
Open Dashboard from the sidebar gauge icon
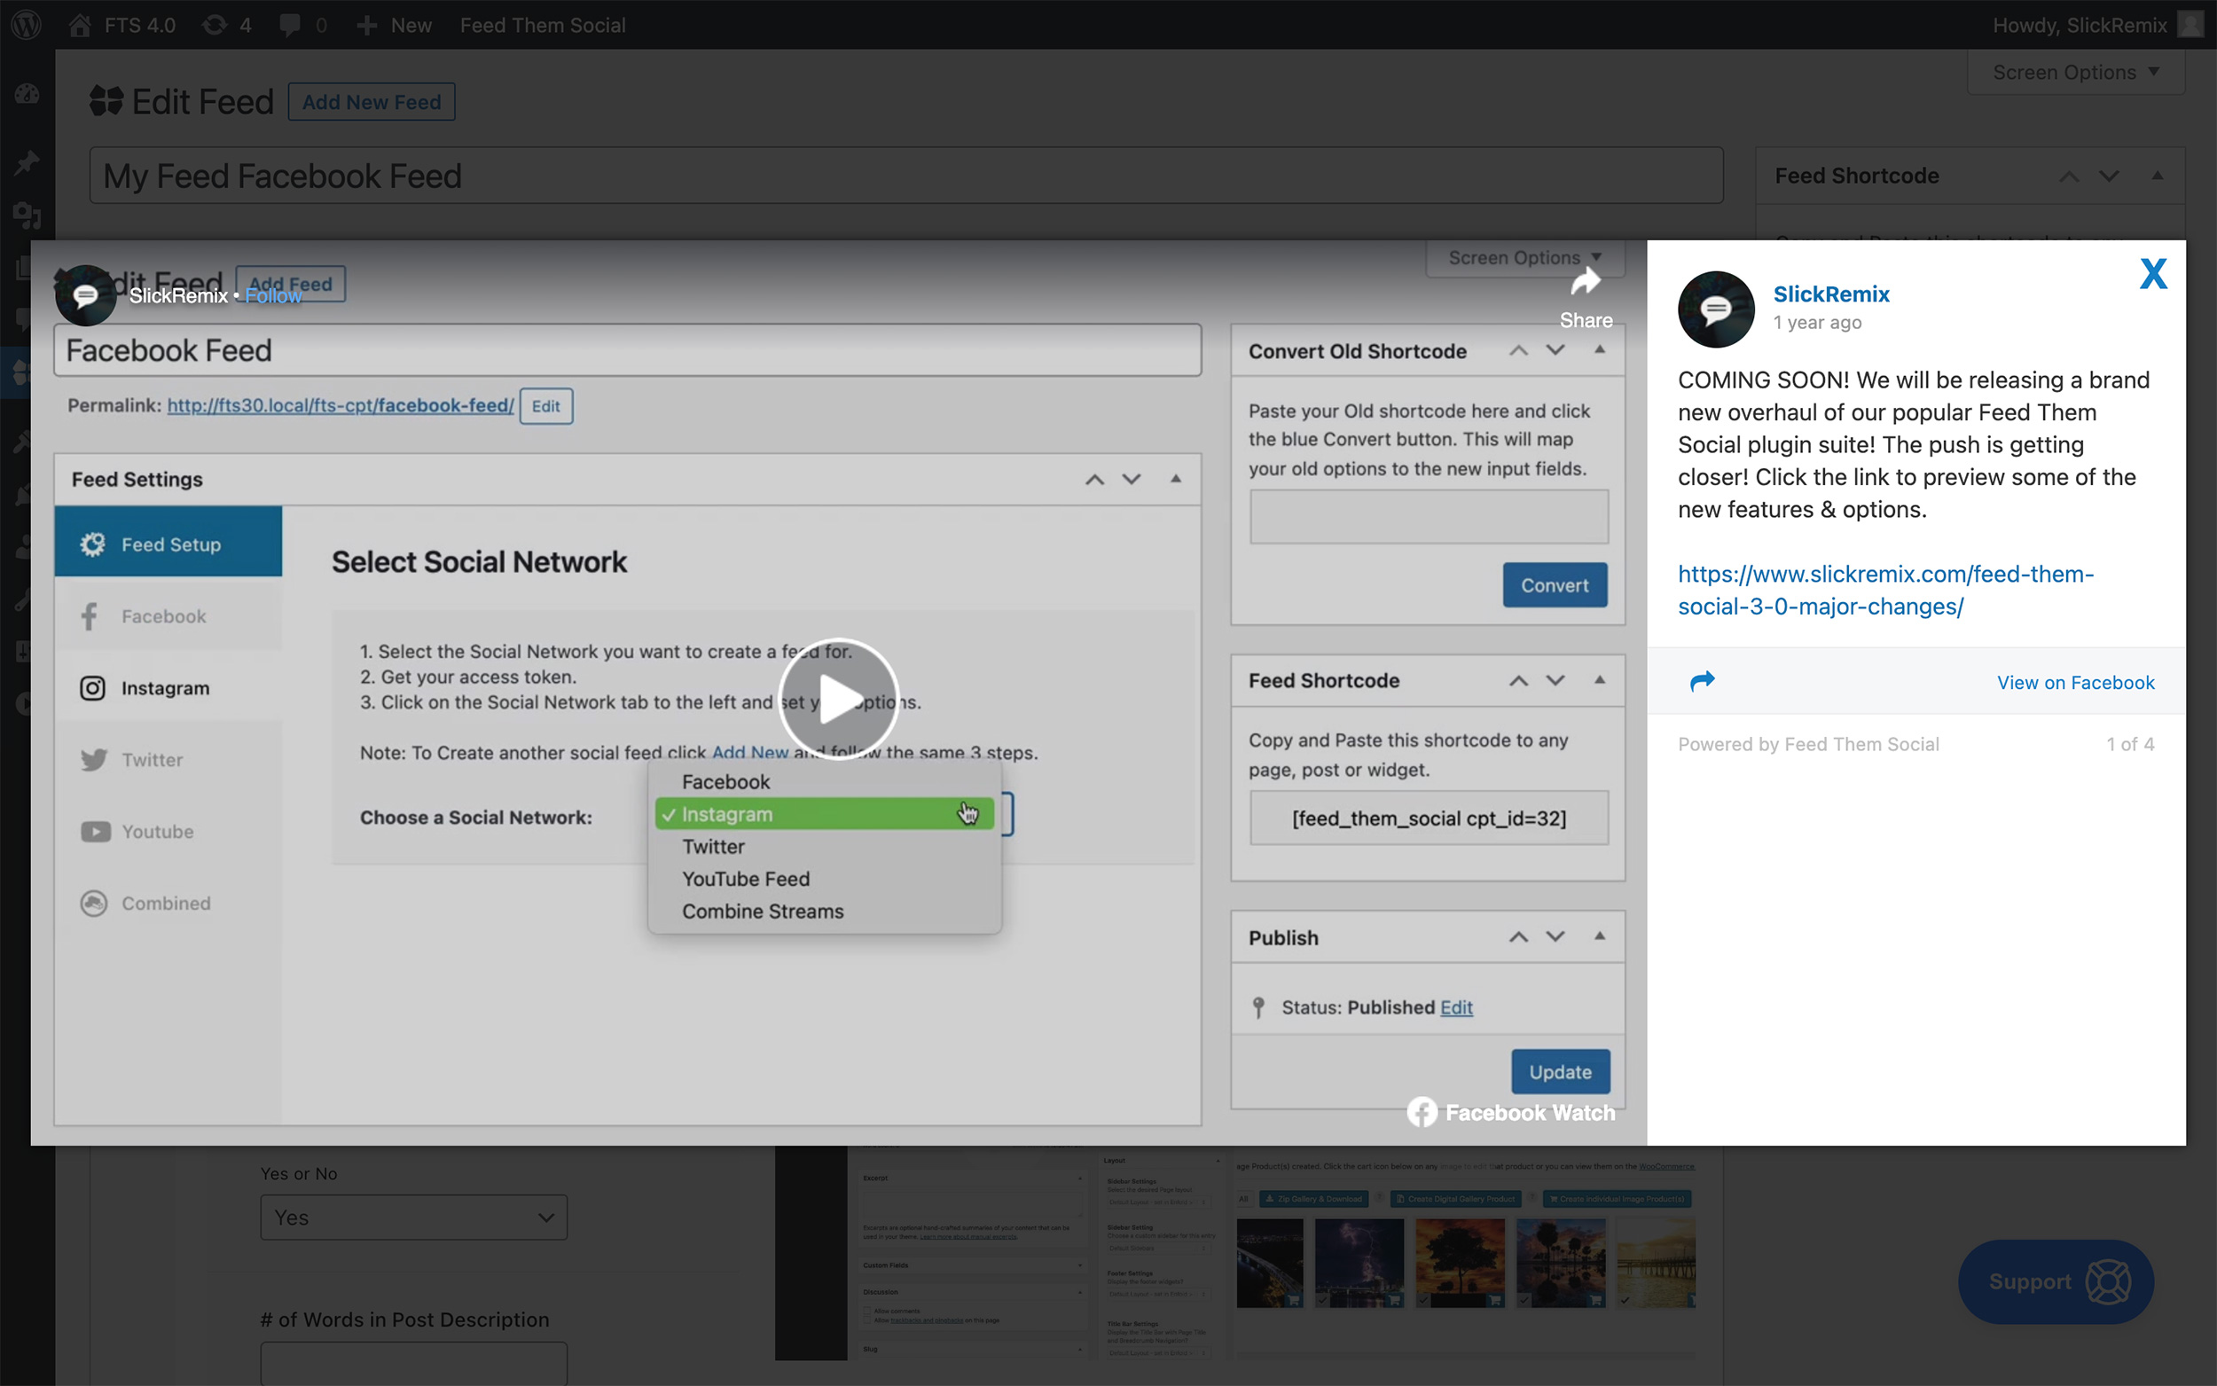[27, 93]
